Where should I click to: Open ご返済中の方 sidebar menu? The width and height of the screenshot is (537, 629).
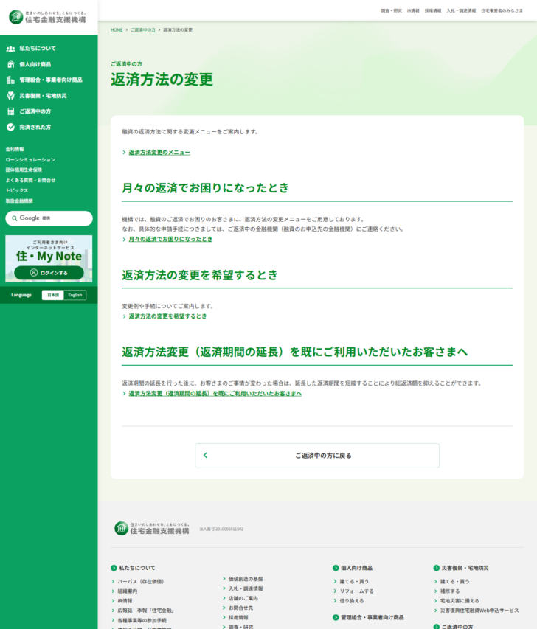pyautogui.click(x=35, y=111)
